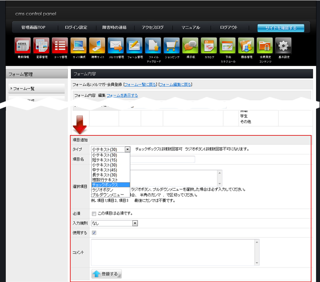320x282 pixels.
Task: Choose プルダウンメニュー in the type list
Action: pyautogui.click(x=111, y=194)
